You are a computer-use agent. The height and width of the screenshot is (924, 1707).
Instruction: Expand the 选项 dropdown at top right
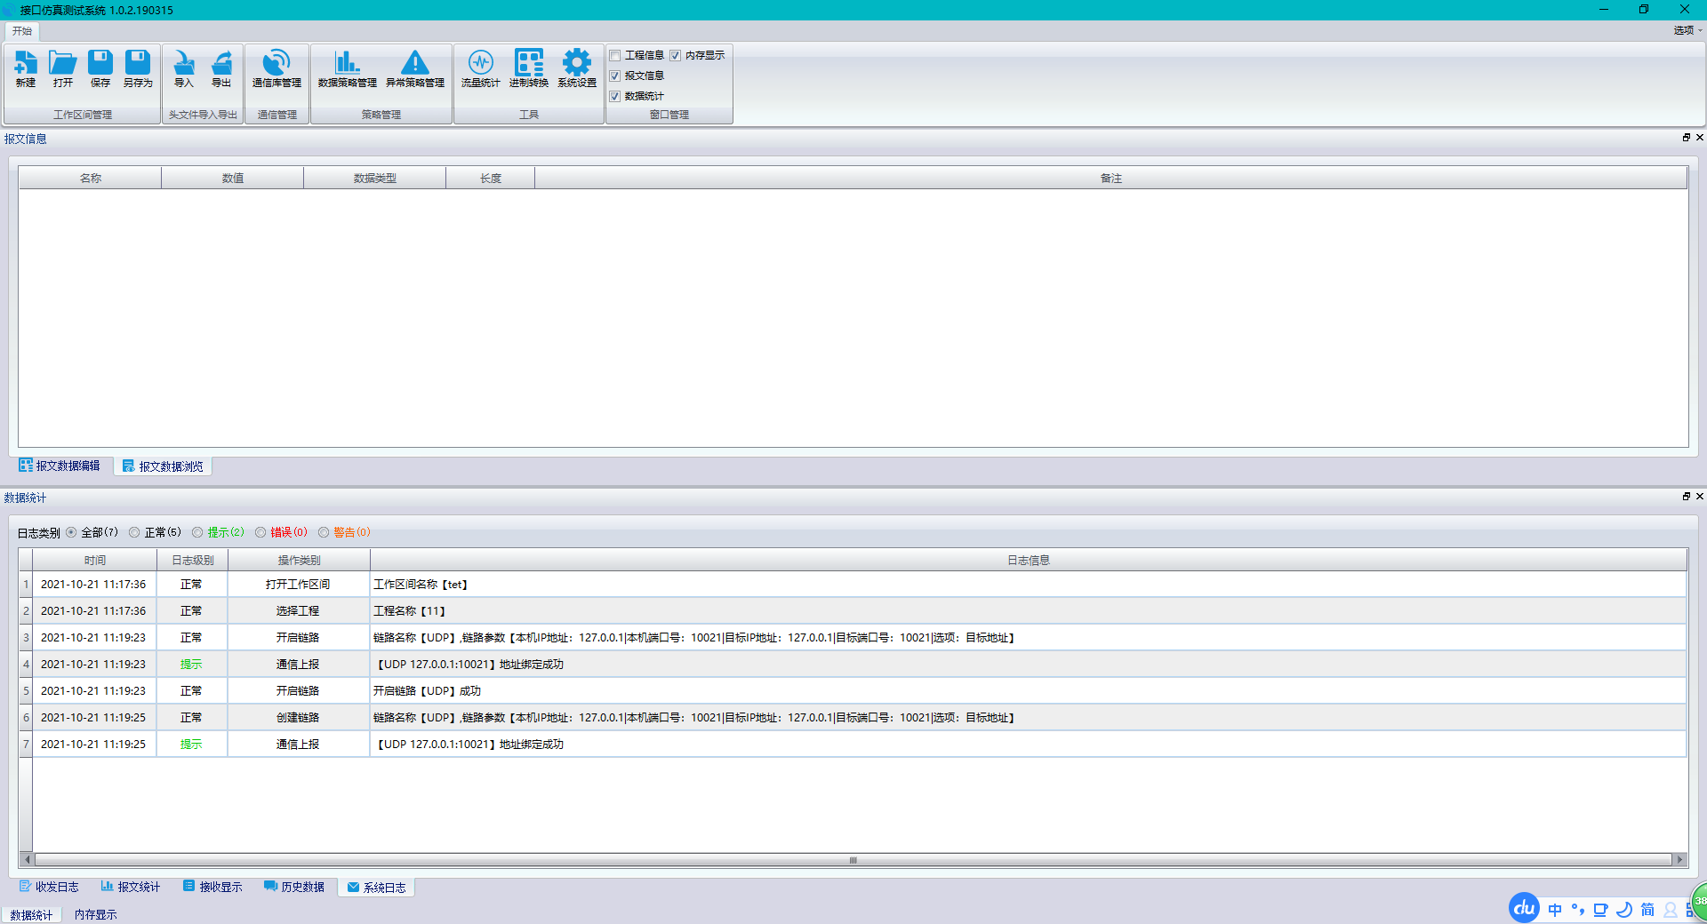(1687, 30)
